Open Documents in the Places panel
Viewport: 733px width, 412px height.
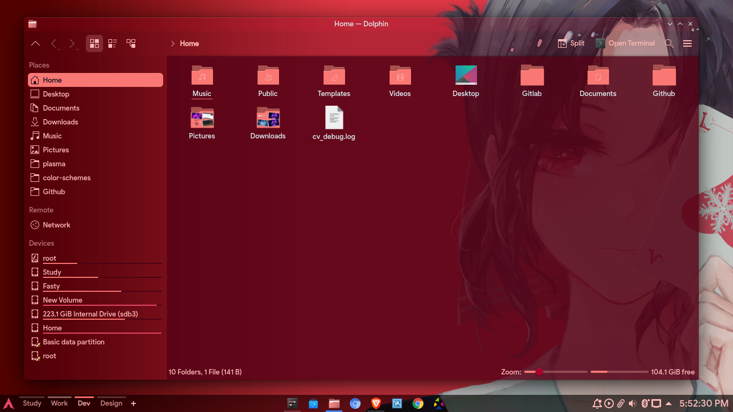[96, 108]
